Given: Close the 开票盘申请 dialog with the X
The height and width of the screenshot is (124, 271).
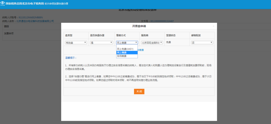Looking at the screenshot, I should pyautogui.click(x=214, y=26).
